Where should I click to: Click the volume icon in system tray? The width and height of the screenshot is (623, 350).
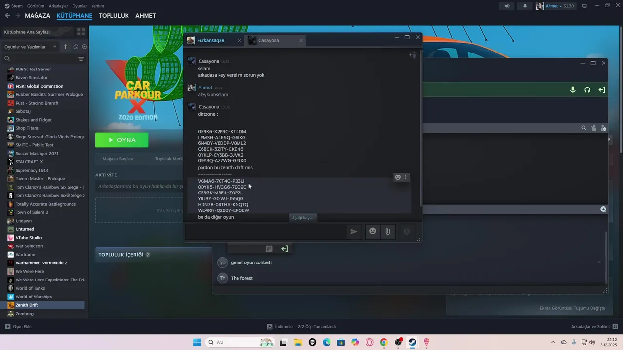click(592, 342)
